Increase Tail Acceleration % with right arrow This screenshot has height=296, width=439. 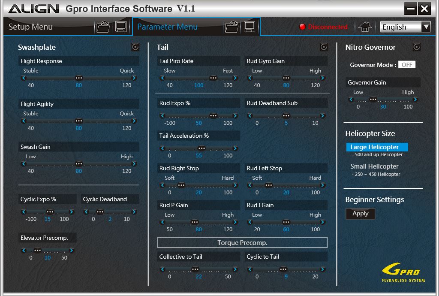[235, 148]
